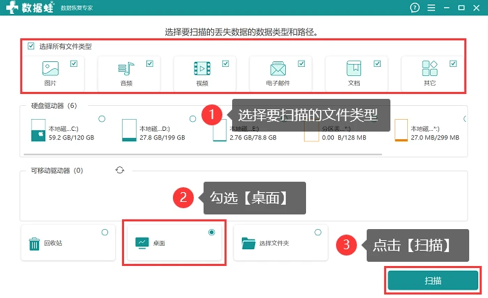Click the 选择文件夹 folder icon
Image resolution: width=488 pixels, height=298 pixels.
tap(248, 243)
